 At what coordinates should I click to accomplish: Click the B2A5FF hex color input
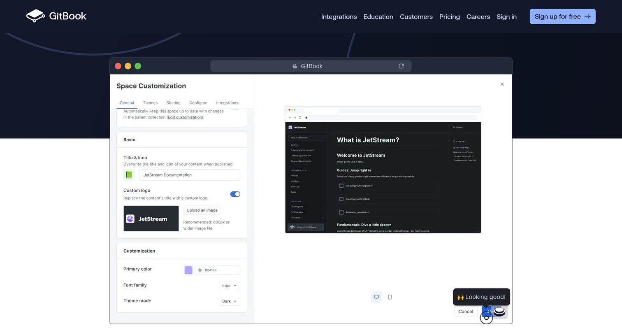218,270
